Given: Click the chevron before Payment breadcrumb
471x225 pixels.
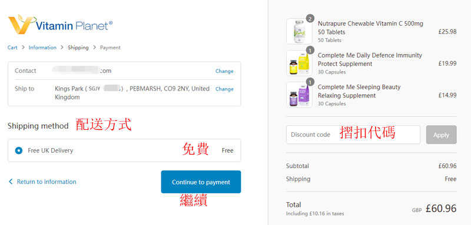Looking at the screenshot, I should [x=94, y=48].
